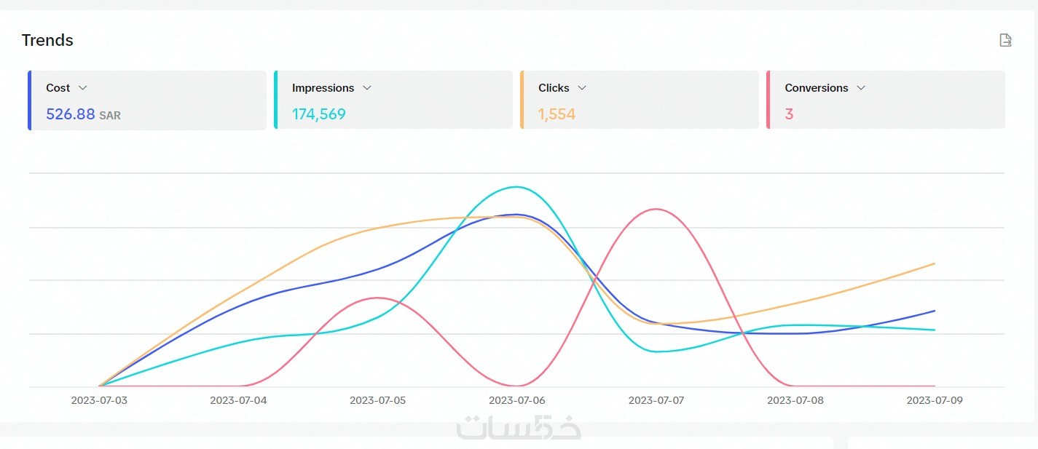Image resolution: width=1038 pixels, height=449 pixels.
Task: Click the Trends section heading
Action: tap(47, 40)
